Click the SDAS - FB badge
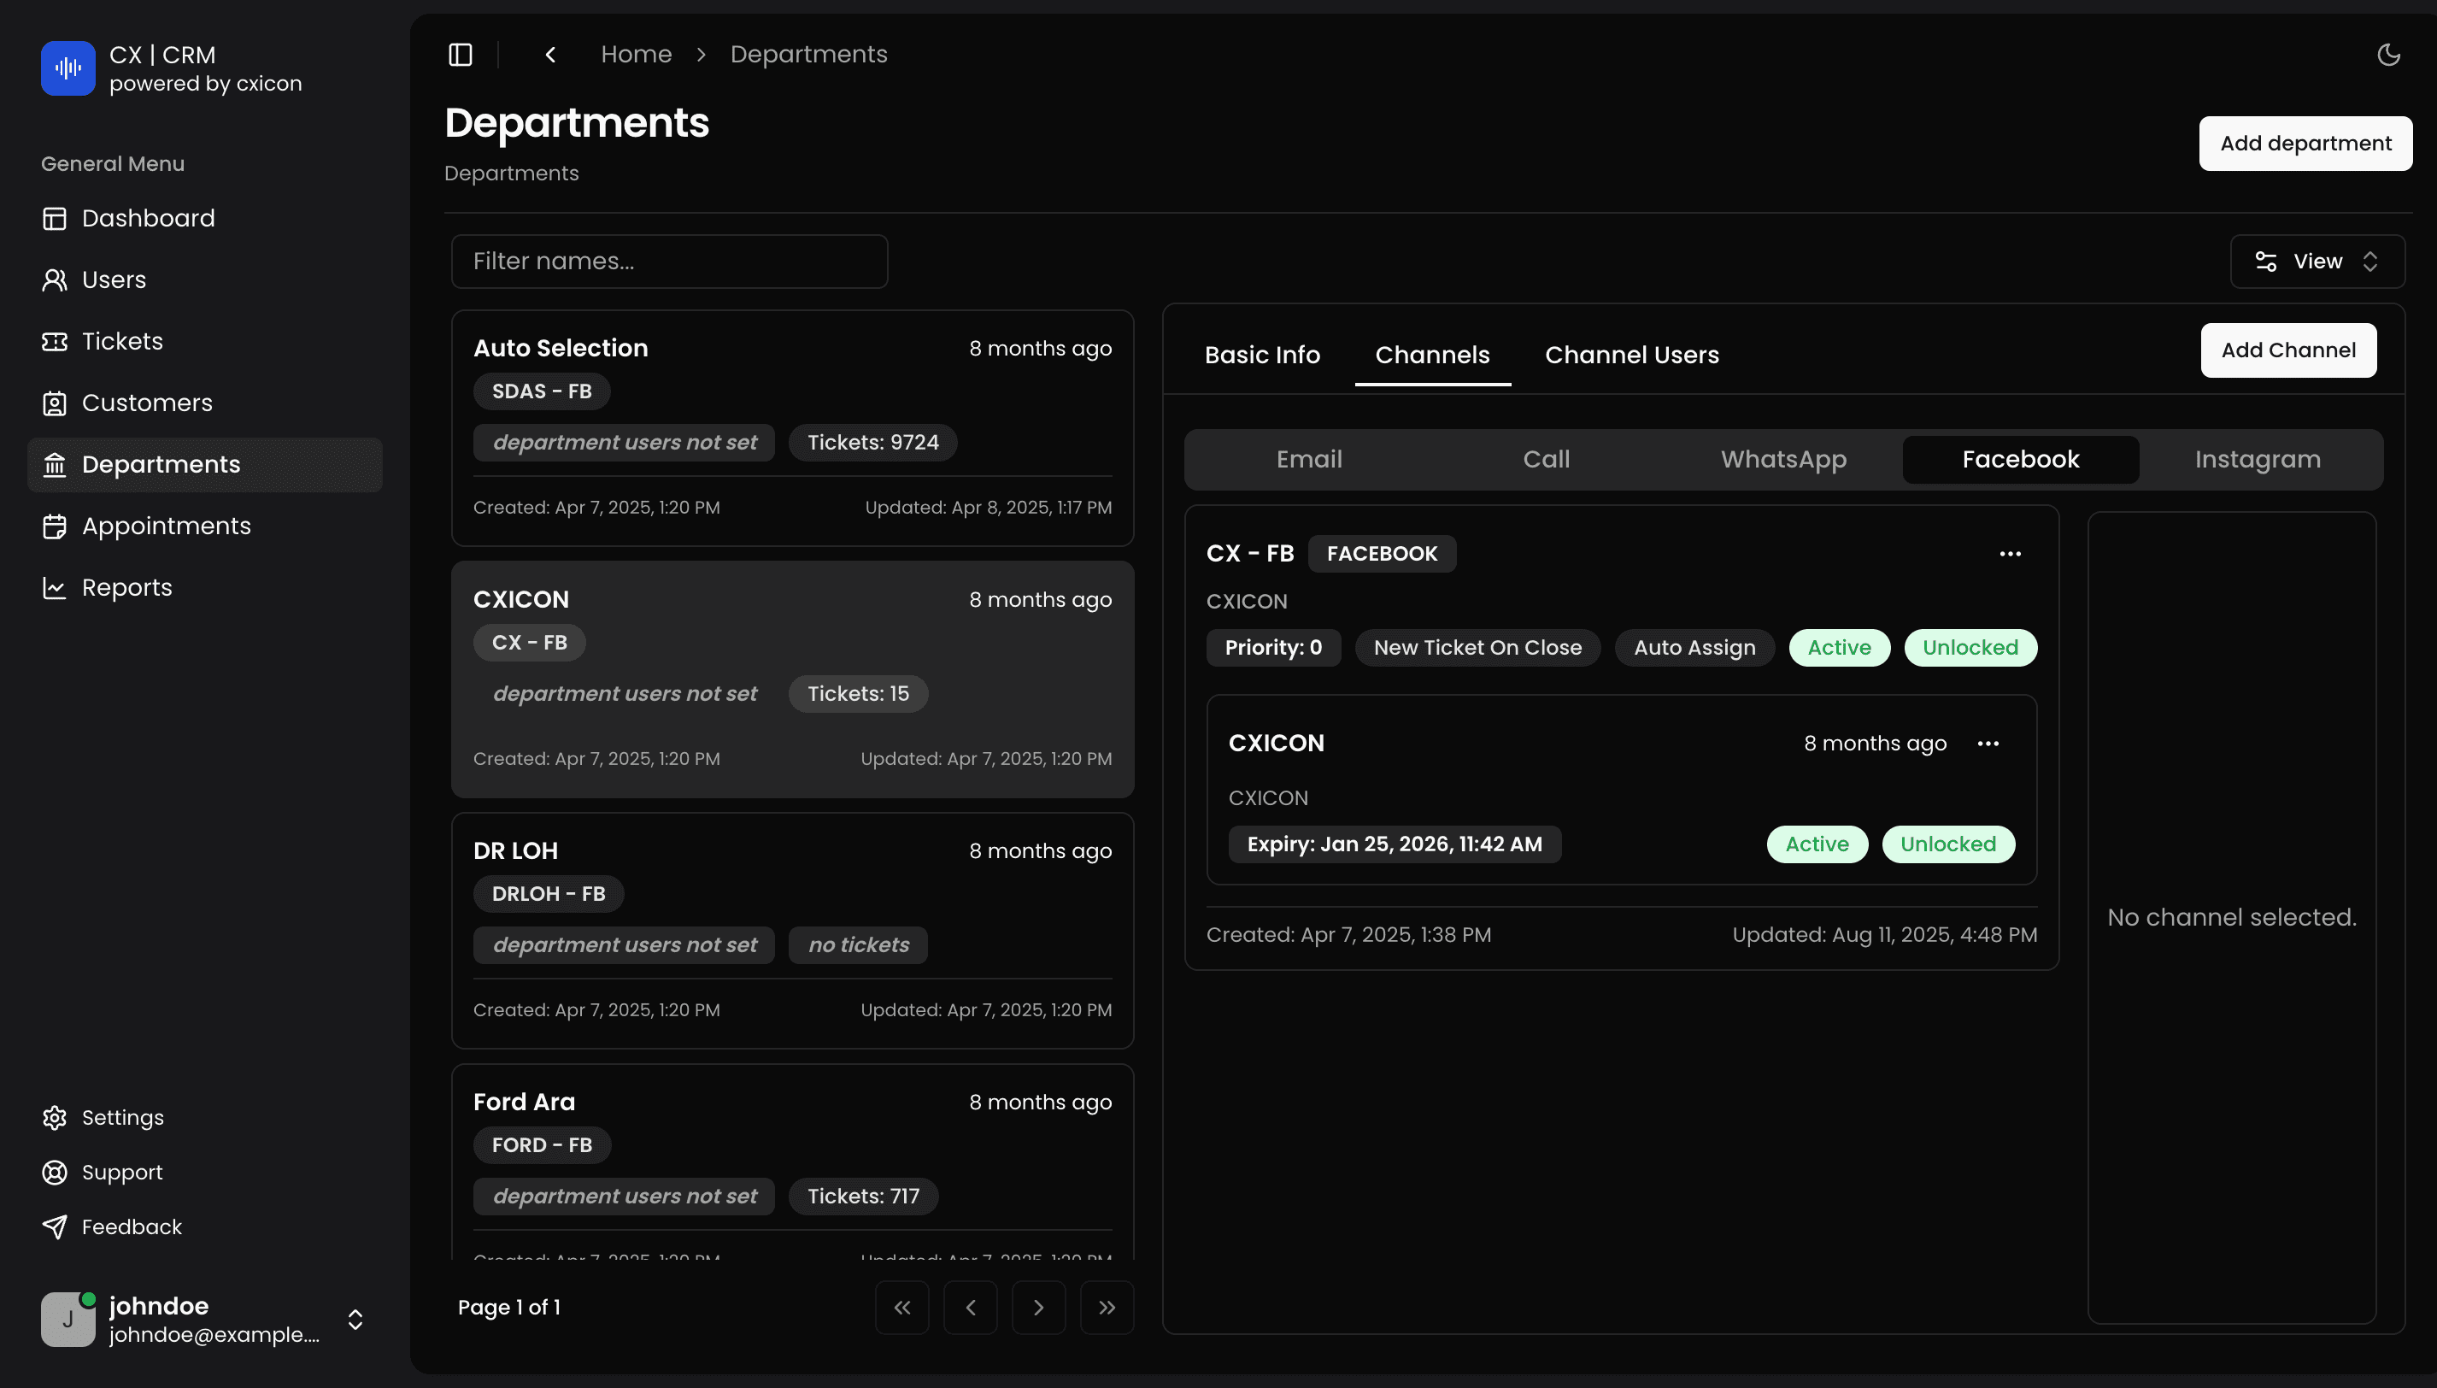Screen dimensions: 2437x1388 (x=542, y=391)
